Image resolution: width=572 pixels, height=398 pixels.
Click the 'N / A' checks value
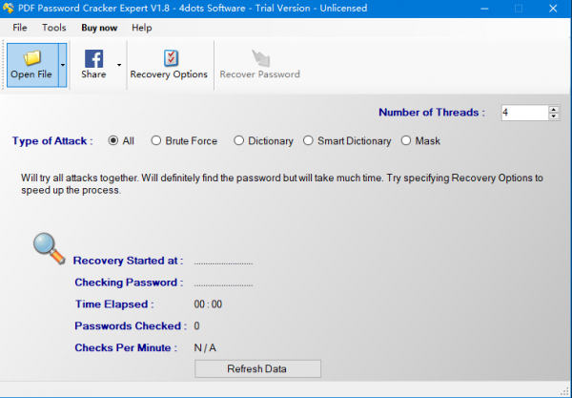(205, 348)
